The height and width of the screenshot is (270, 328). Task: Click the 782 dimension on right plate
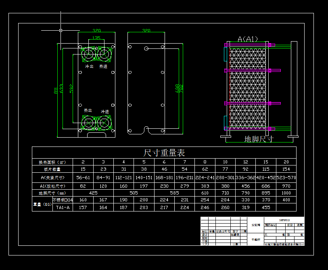tap(181, 88)
